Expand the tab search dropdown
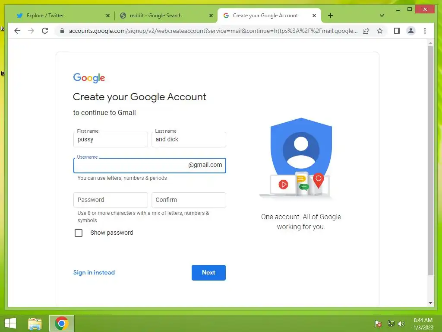This screenshot has height=332, width=442. click(382, 16)
